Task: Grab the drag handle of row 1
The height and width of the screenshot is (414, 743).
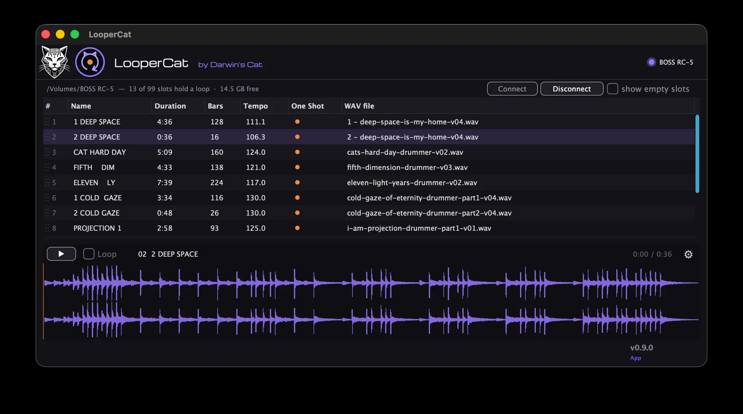Action: (47, 122)
